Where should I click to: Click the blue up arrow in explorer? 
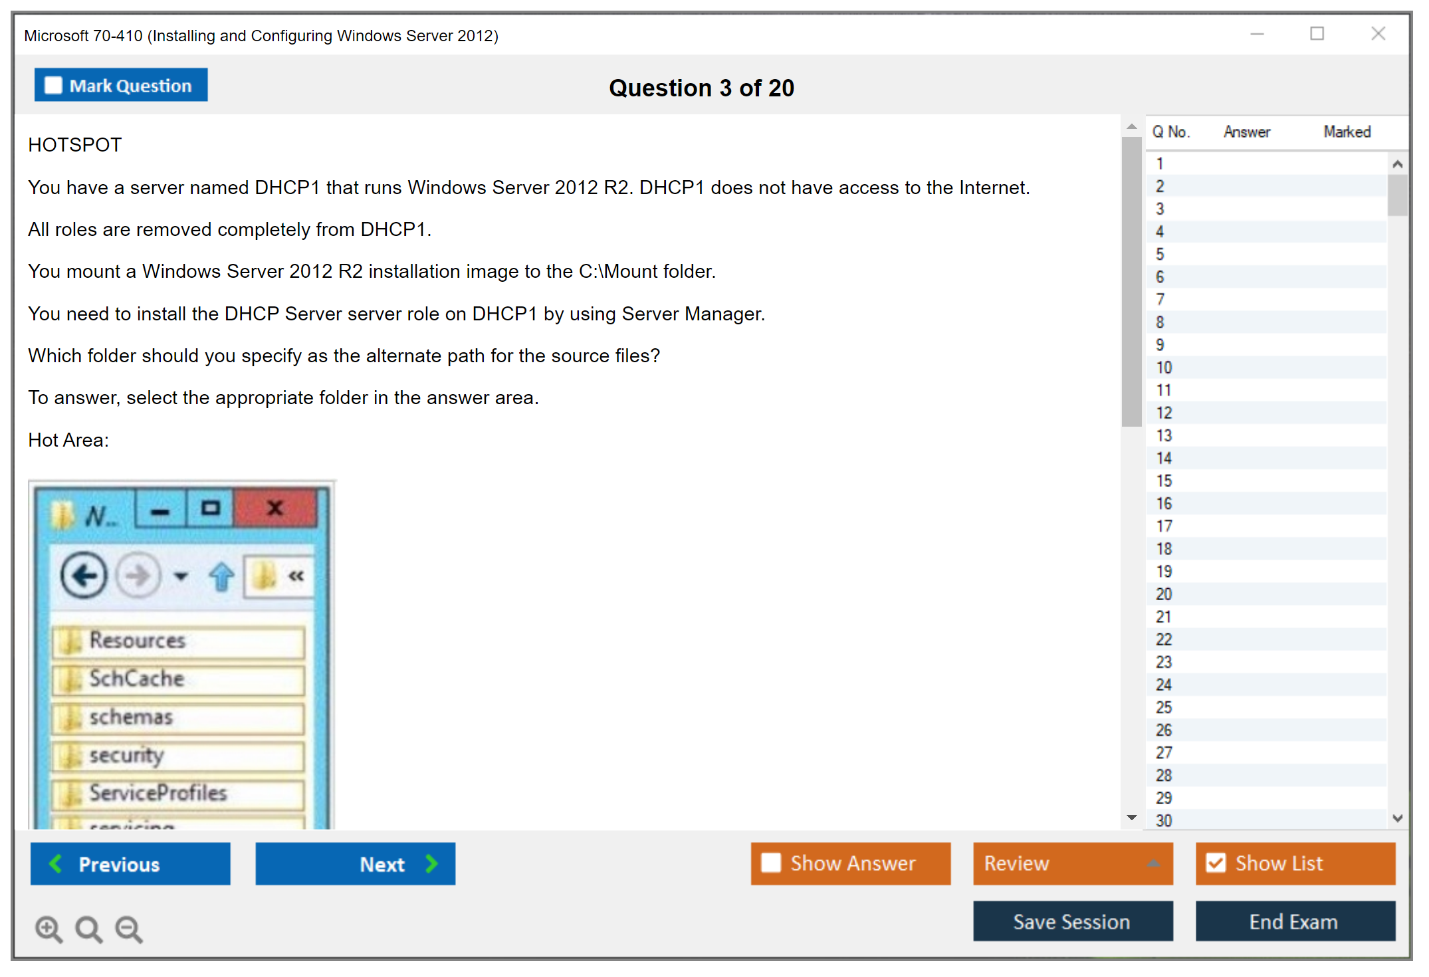pyautogui.click(x=222, y=576)
